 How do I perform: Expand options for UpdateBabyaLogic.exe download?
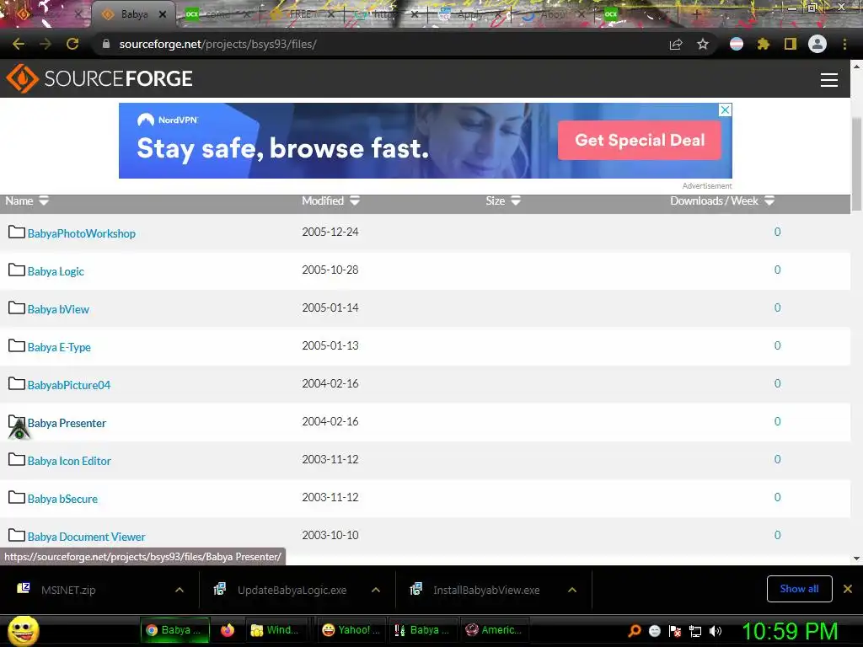pyautogui.click(x=376, y=590)
